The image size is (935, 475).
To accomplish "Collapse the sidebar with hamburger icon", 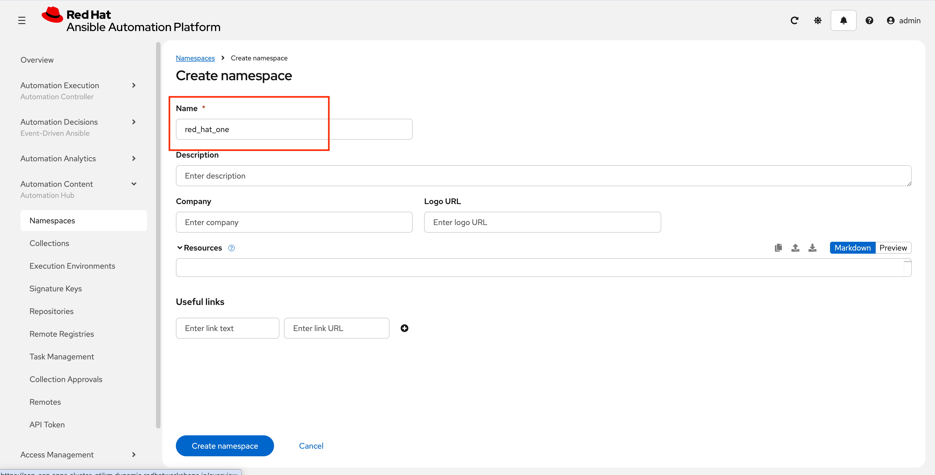I will coord(21,20).
